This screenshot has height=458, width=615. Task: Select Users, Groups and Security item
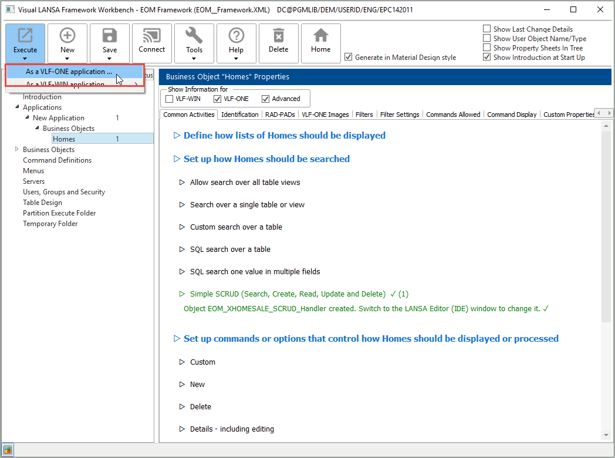(x=64, y=192)
